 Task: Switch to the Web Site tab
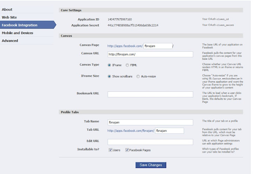[9, 17]
